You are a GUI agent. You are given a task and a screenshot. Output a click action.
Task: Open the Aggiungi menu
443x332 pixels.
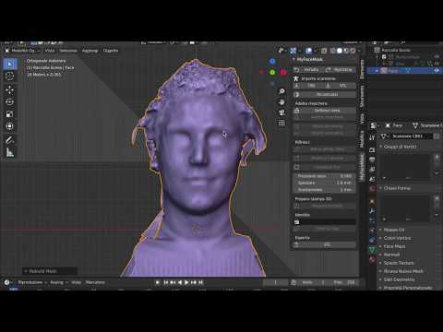(x=90, y=51)
